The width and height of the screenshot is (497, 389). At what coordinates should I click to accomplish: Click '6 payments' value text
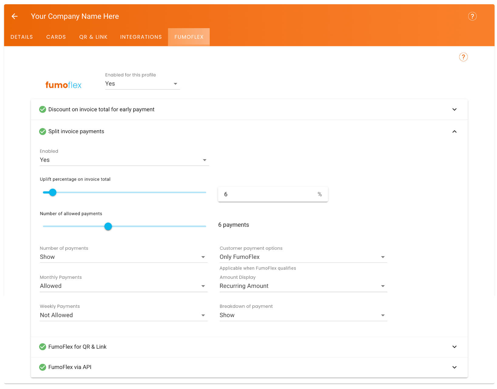[234, 225]
